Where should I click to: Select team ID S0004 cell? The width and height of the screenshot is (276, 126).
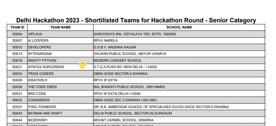click(x=17, y=34)
